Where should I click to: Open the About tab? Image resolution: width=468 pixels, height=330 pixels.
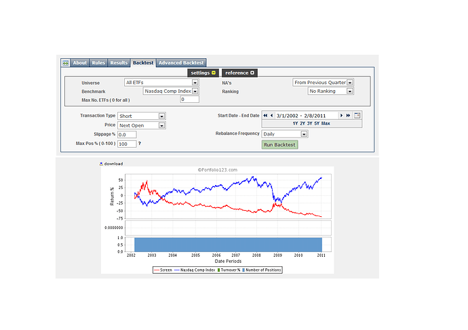(x=79, y=63)
